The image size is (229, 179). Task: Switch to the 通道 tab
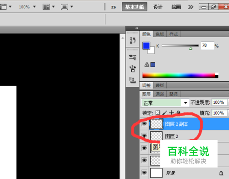pos(160,94)
